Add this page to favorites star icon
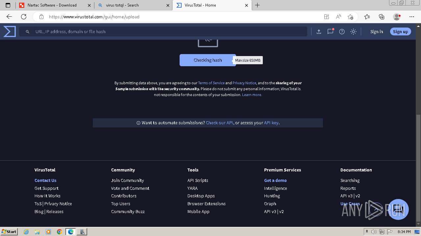 point(350,17)
